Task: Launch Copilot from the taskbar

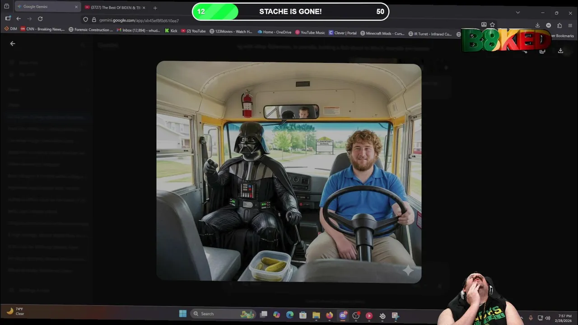Action: pyautogui.click(x=276, y=315)
